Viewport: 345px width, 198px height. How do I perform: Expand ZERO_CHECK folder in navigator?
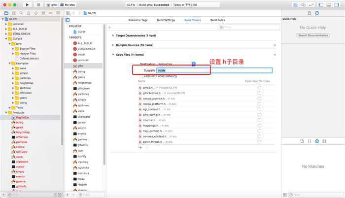pos(6,34)
